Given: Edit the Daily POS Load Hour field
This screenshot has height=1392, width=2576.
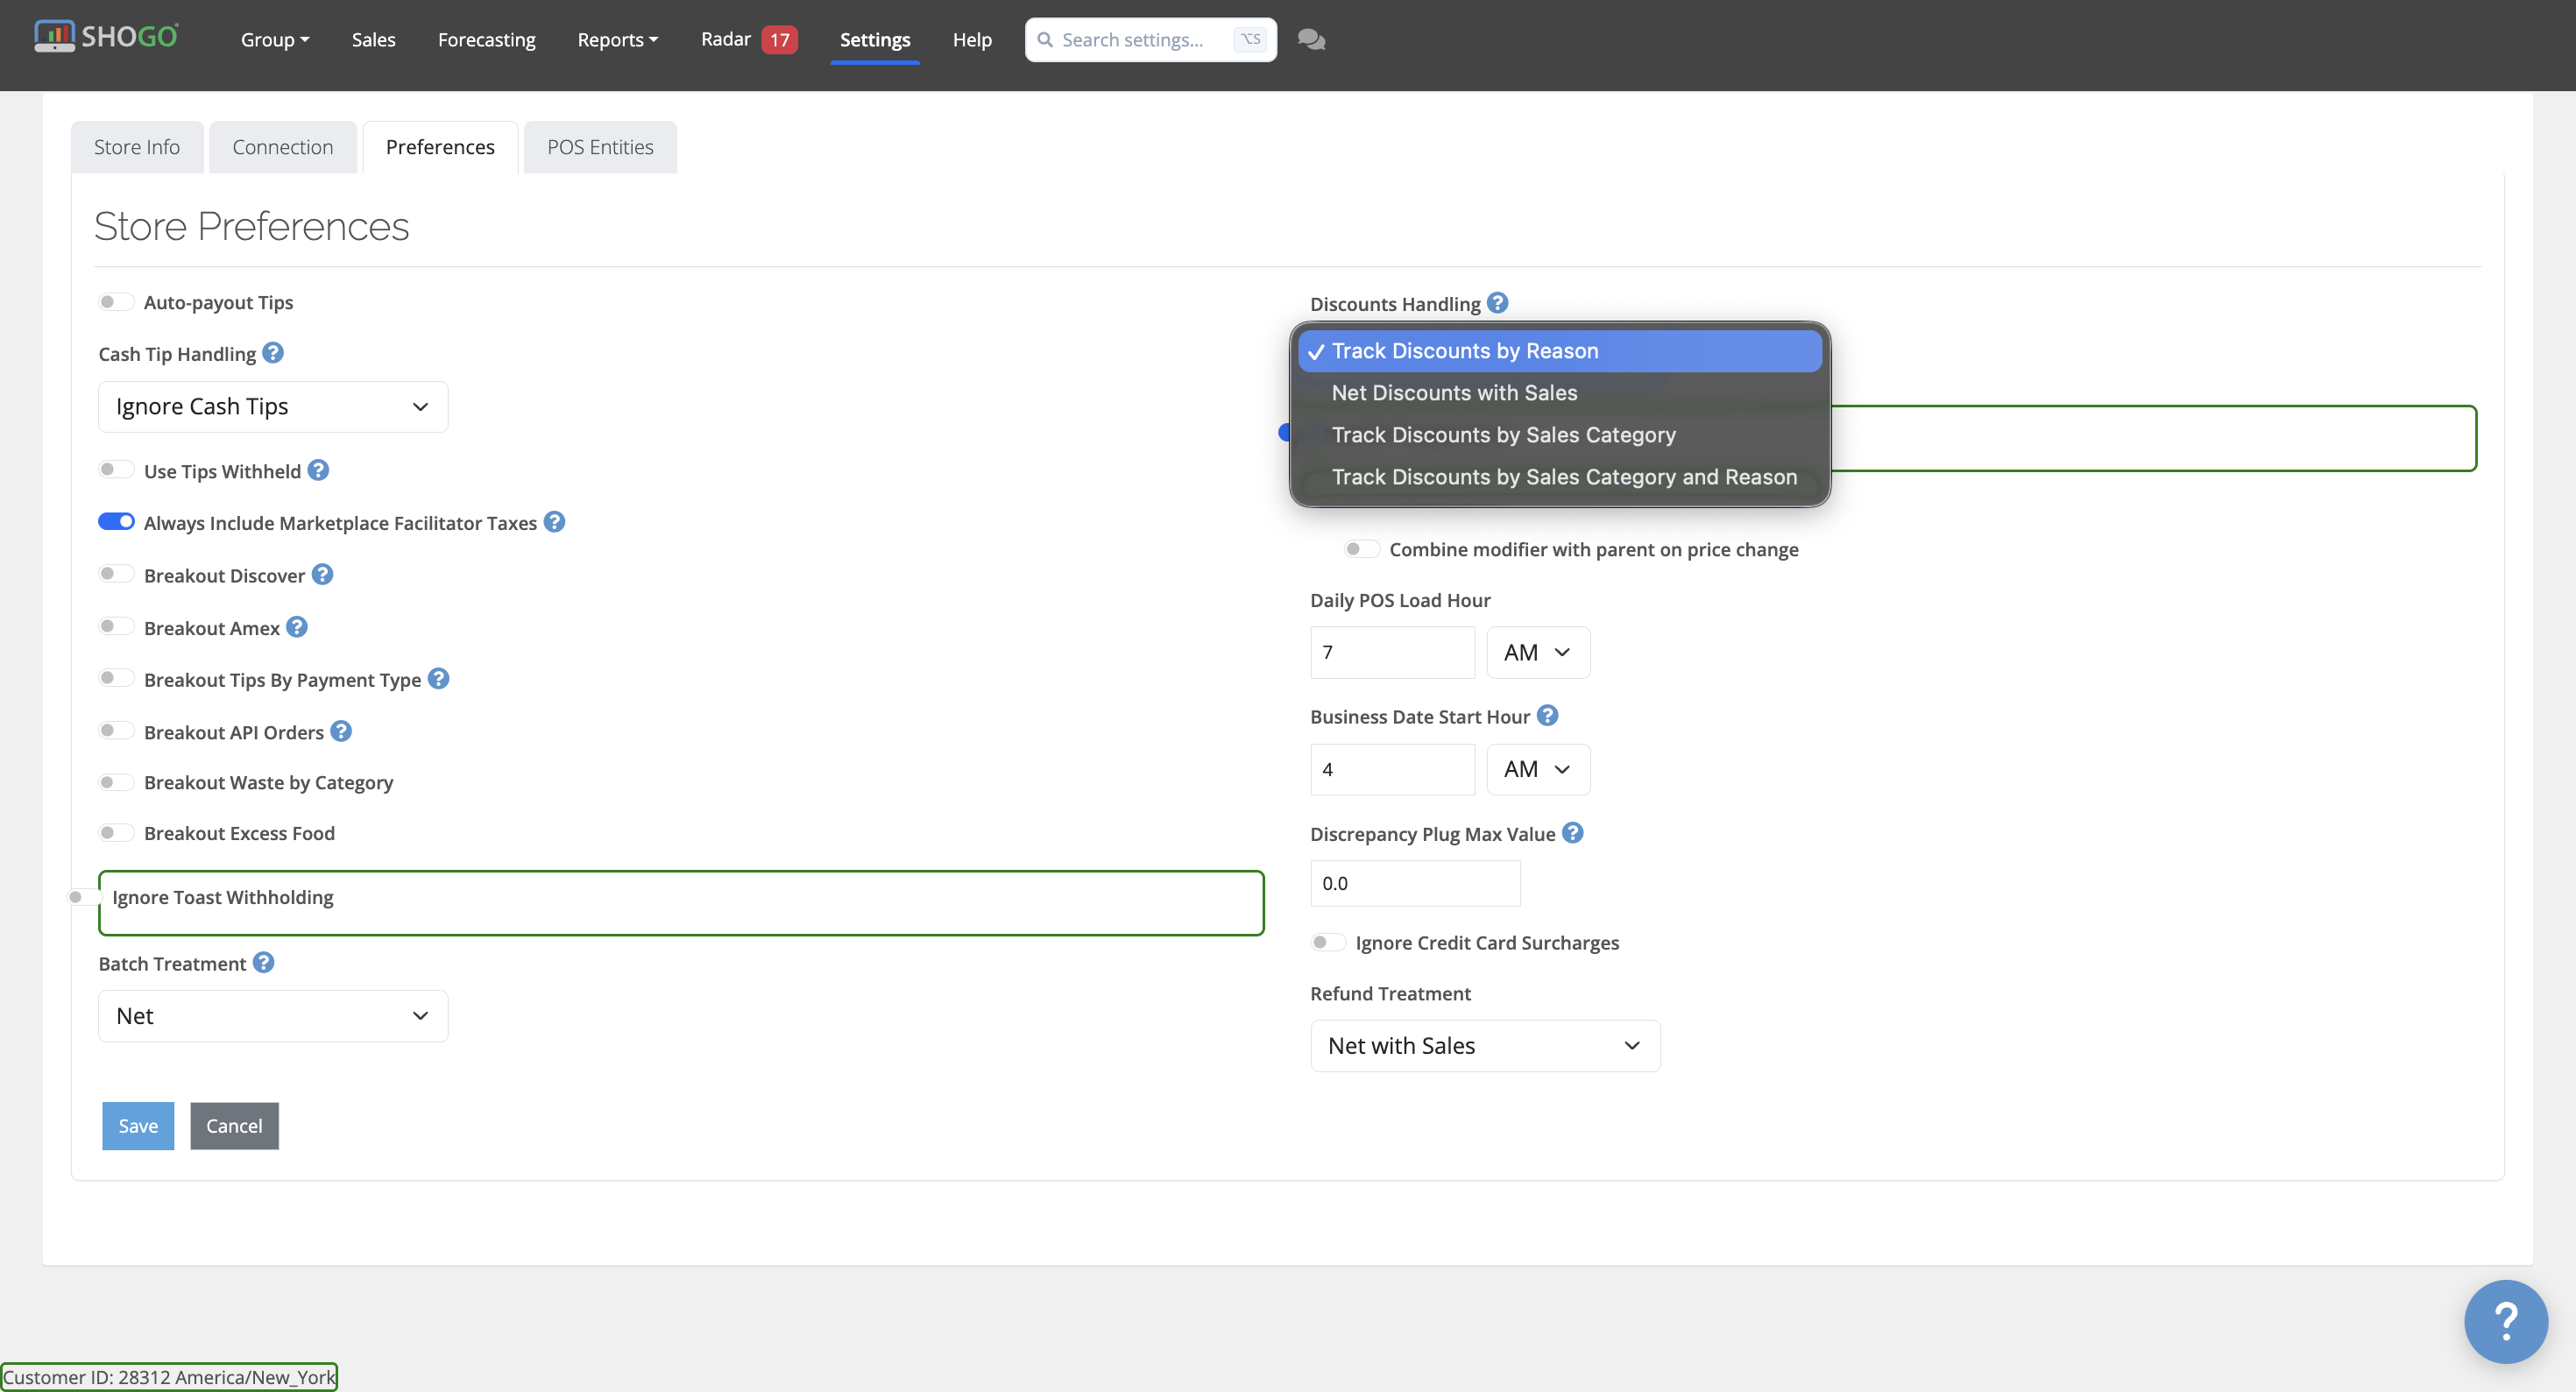Looking at the screenshot, I should click(x=1392, y=652).
